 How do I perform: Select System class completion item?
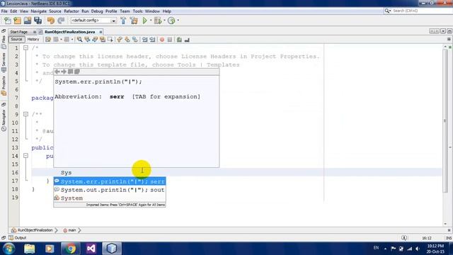[x=110, y=198]
